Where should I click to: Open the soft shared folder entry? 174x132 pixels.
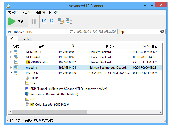(x=33, y=99)
